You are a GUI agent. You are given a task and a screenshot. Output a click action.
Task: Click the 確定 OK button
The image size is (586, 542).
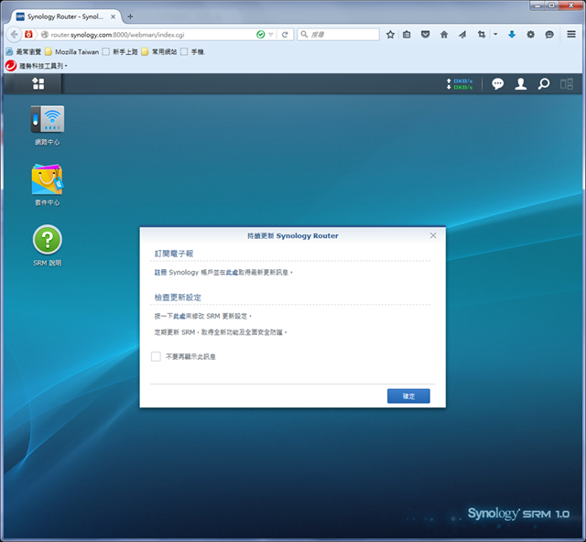(408, 396)
